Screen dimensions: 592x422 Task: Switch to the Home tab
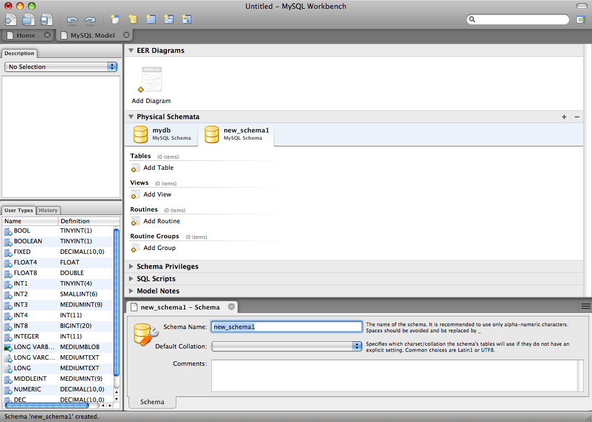pos(26,35)
